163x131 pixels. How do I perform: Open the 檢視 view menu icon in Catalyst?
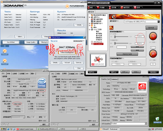(88, 7)
